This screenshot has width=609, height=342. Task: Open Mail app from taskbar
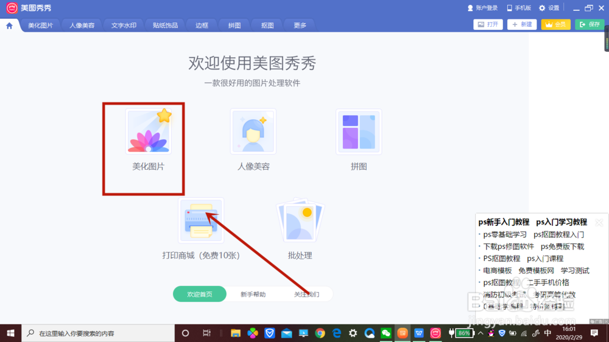coord(287,333)
